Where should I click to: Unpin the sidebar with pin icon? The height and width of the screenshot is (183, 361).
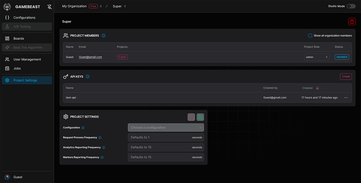50,7
